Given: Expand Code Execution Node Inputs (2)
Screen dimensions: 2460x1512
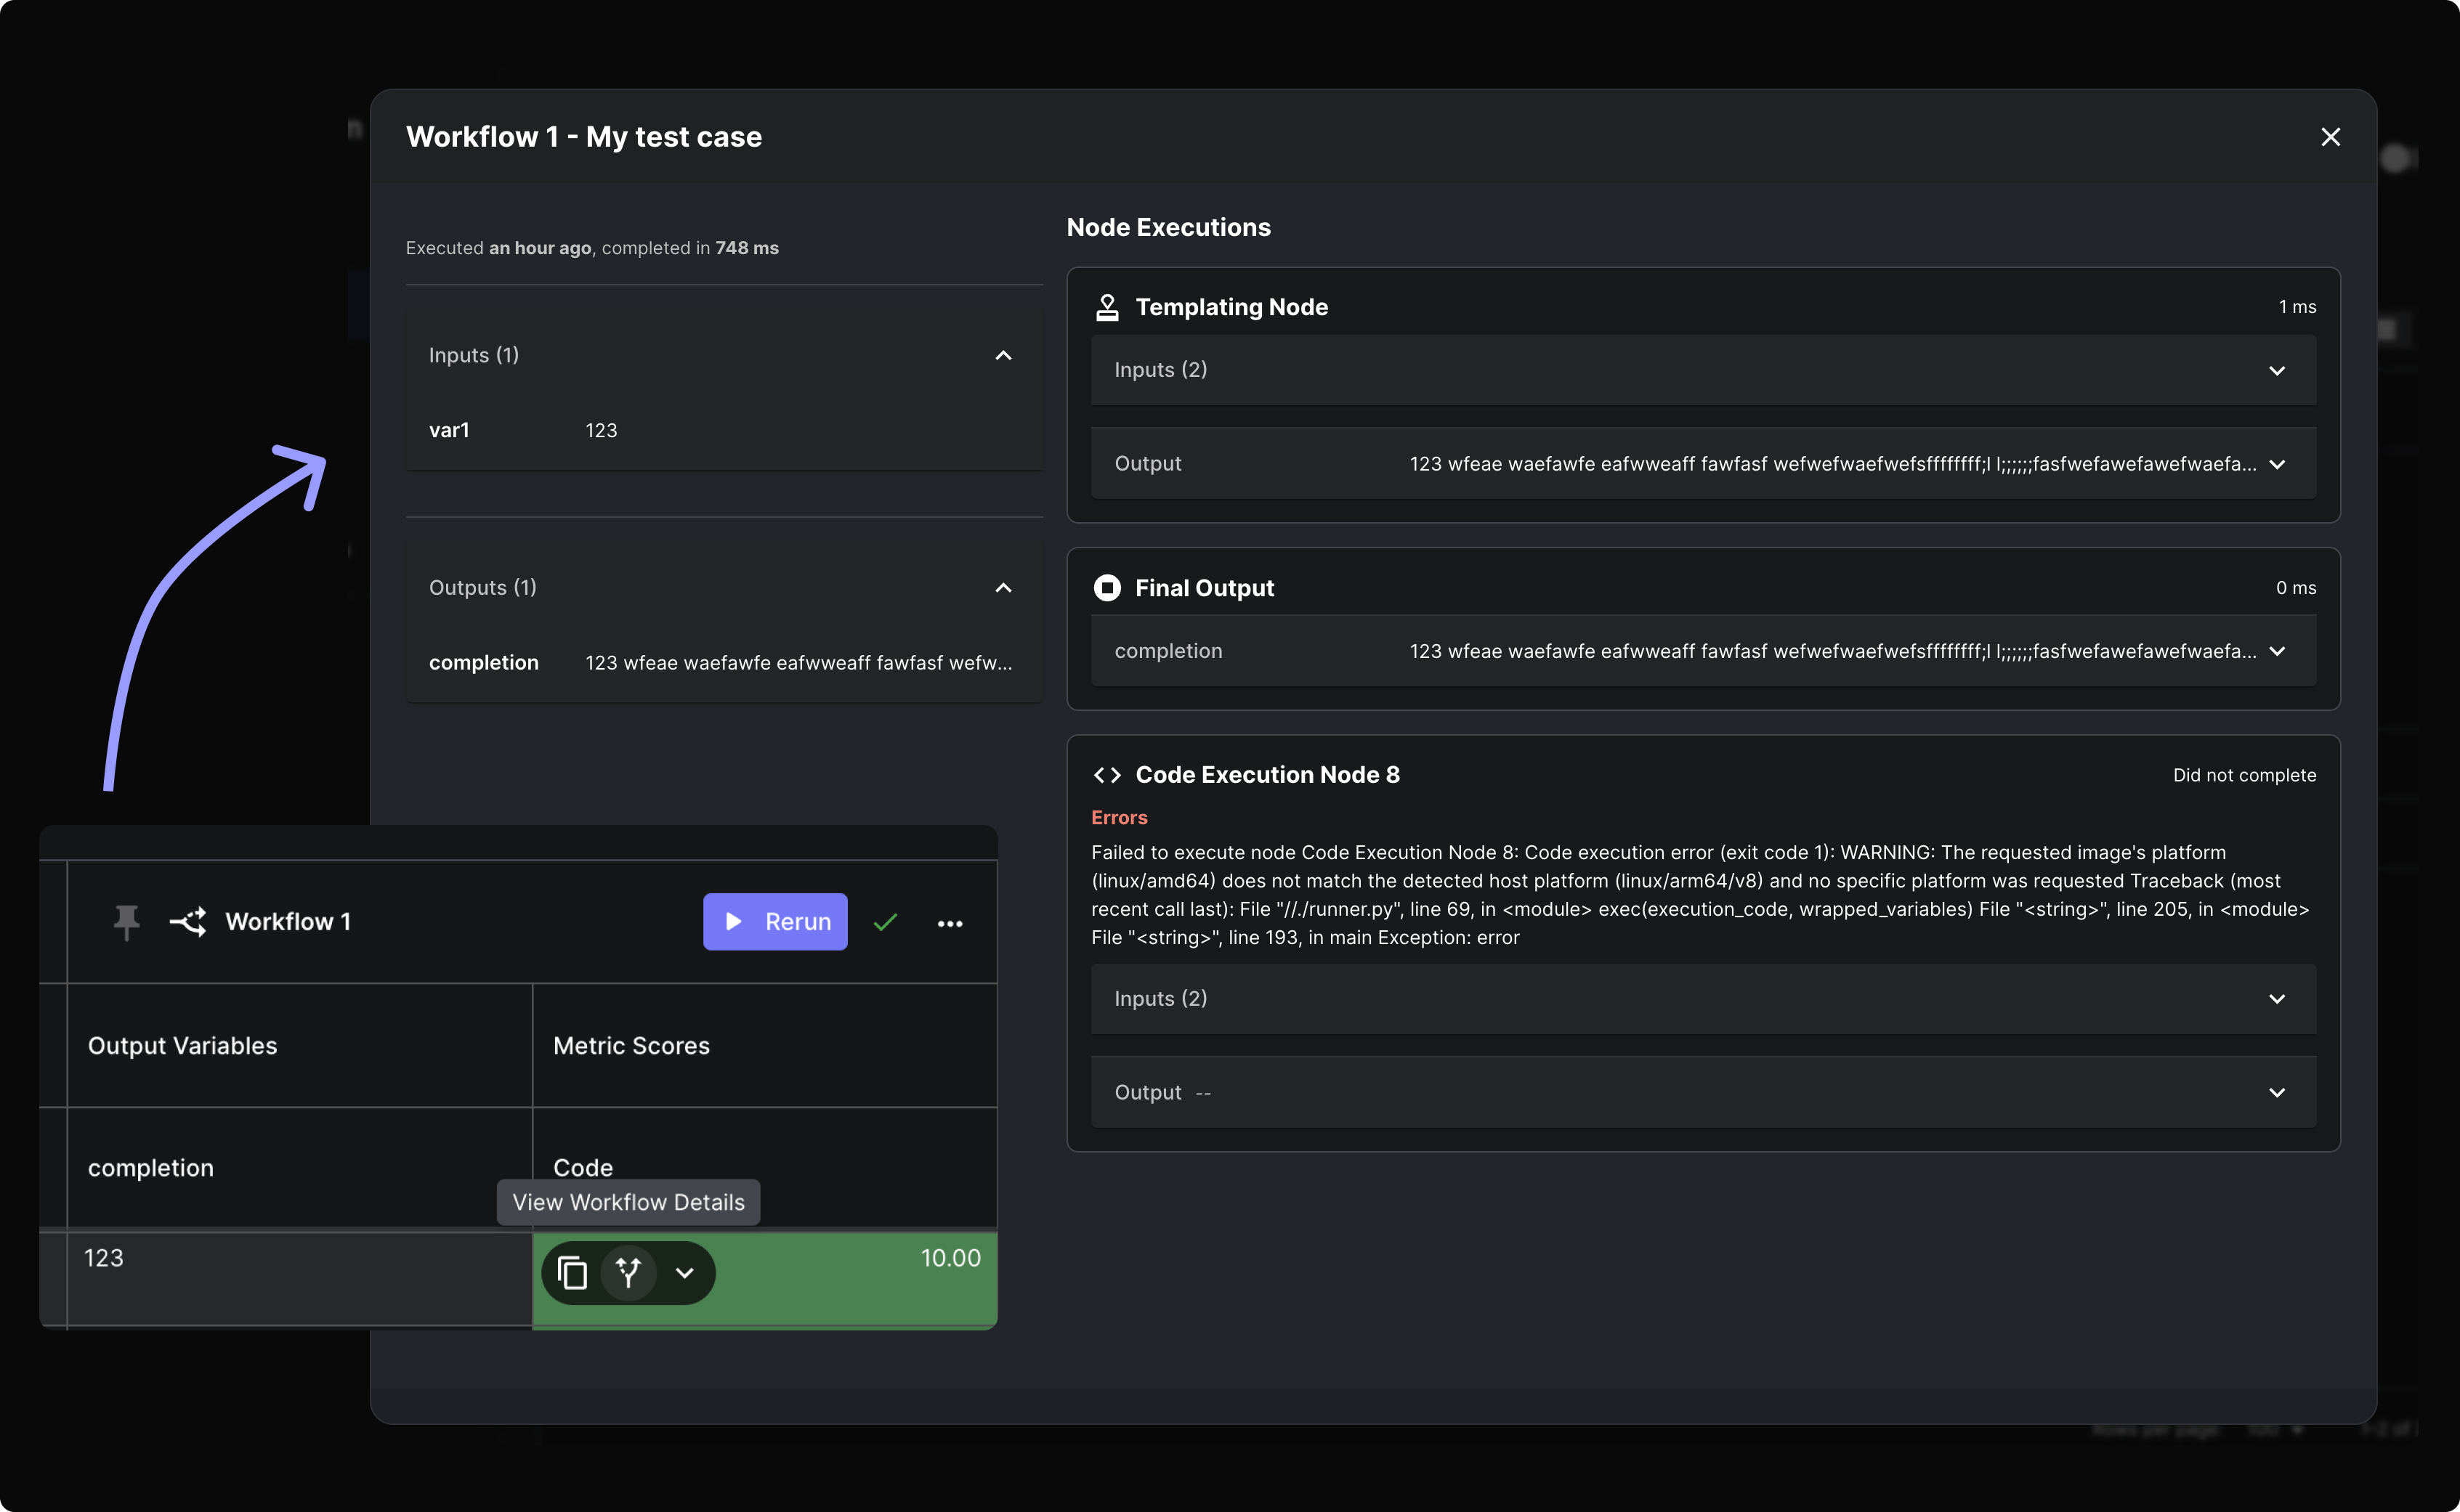Looking at the screenshot, I should (x=2277, y=999).
